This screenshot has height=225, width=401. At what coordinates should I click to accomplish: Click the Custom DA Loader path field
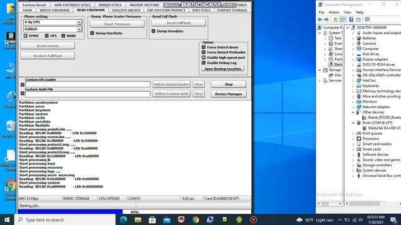tap(88, 84)
